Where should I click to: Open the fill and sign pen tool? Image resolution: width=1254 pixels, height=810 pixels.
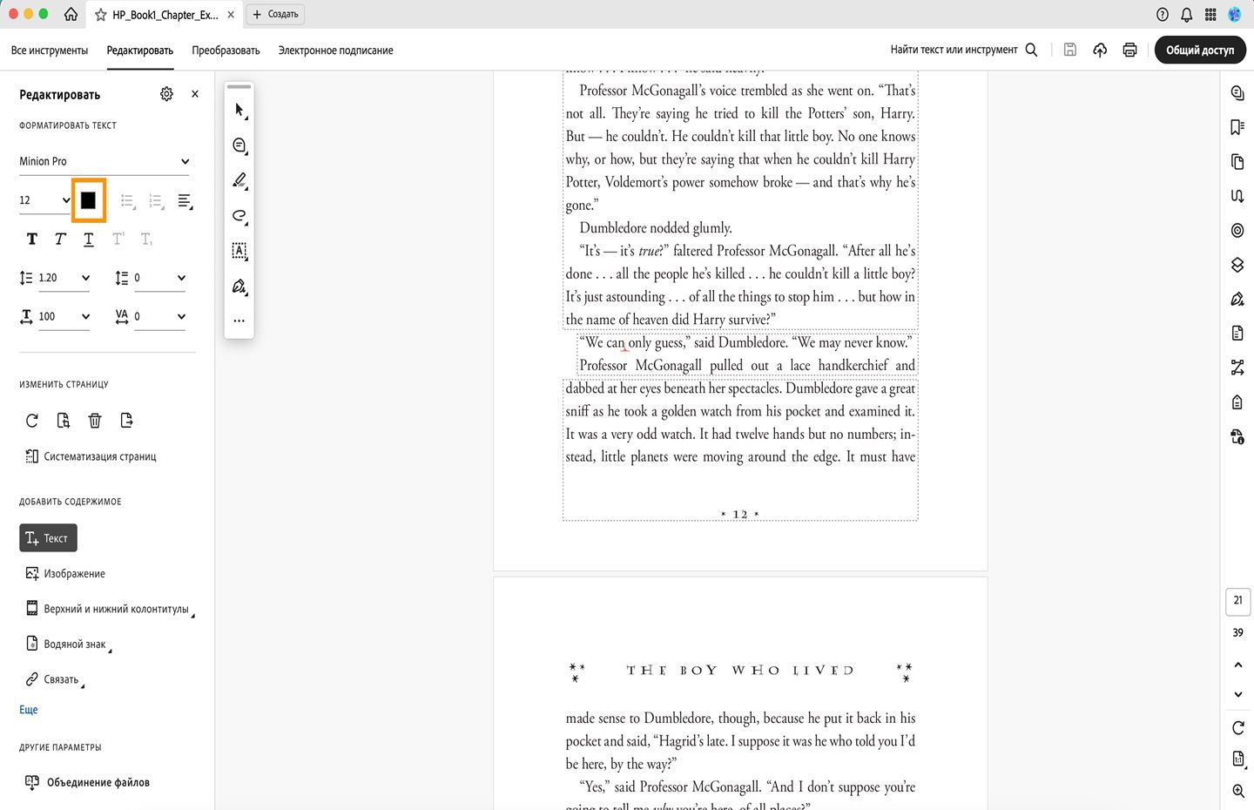(x=239, y=287)
